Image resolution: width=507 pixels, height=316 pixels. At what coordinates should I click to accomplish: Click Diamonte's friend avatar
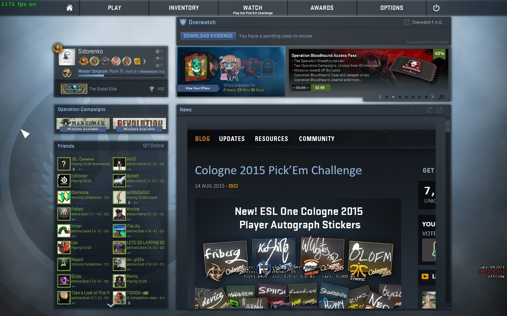(x=64, y=197)
